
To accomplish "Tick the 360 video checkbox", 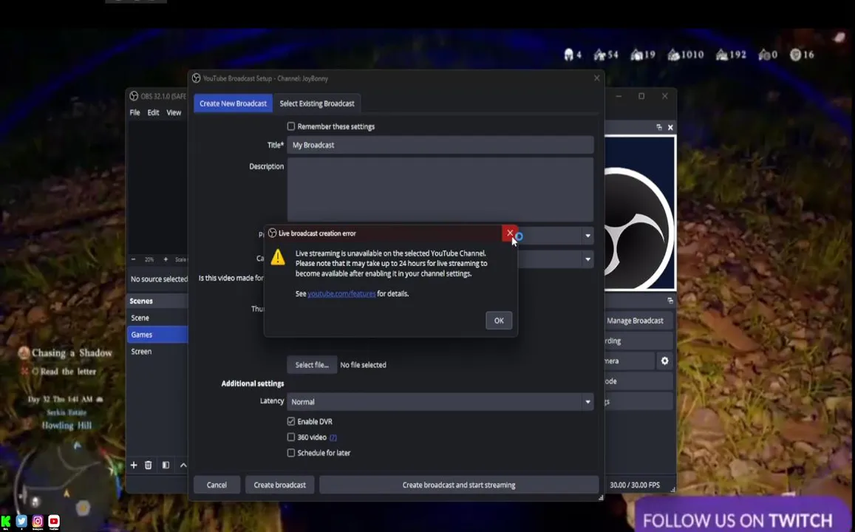I will click(291, 437).
